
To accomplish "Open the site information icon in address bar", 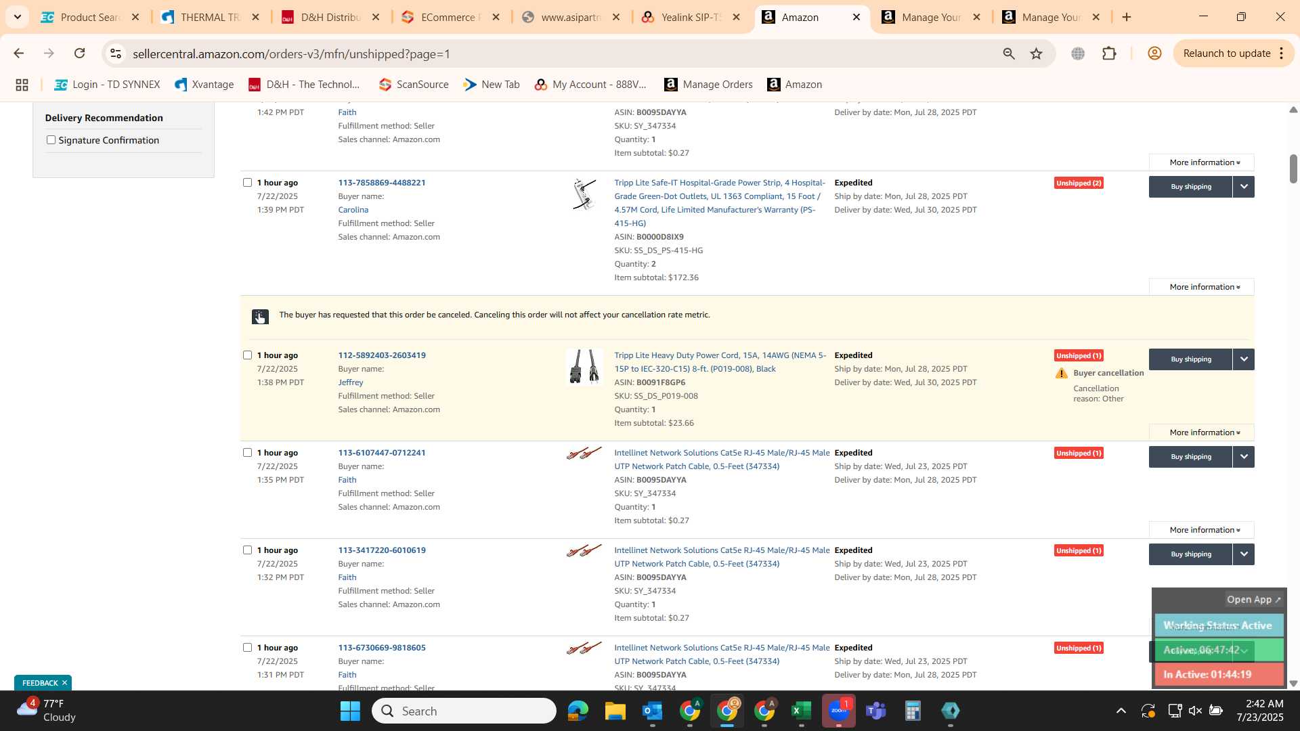I will 116,53.
